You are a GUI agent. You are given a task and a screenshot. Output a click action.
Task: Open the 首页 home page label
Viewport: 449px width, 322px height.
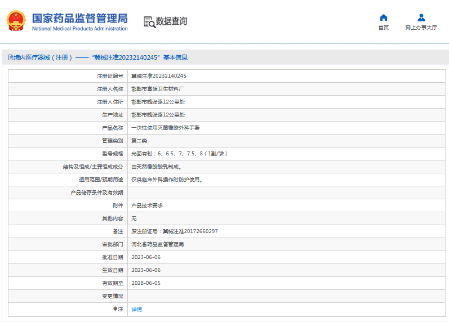pos(383,28)
